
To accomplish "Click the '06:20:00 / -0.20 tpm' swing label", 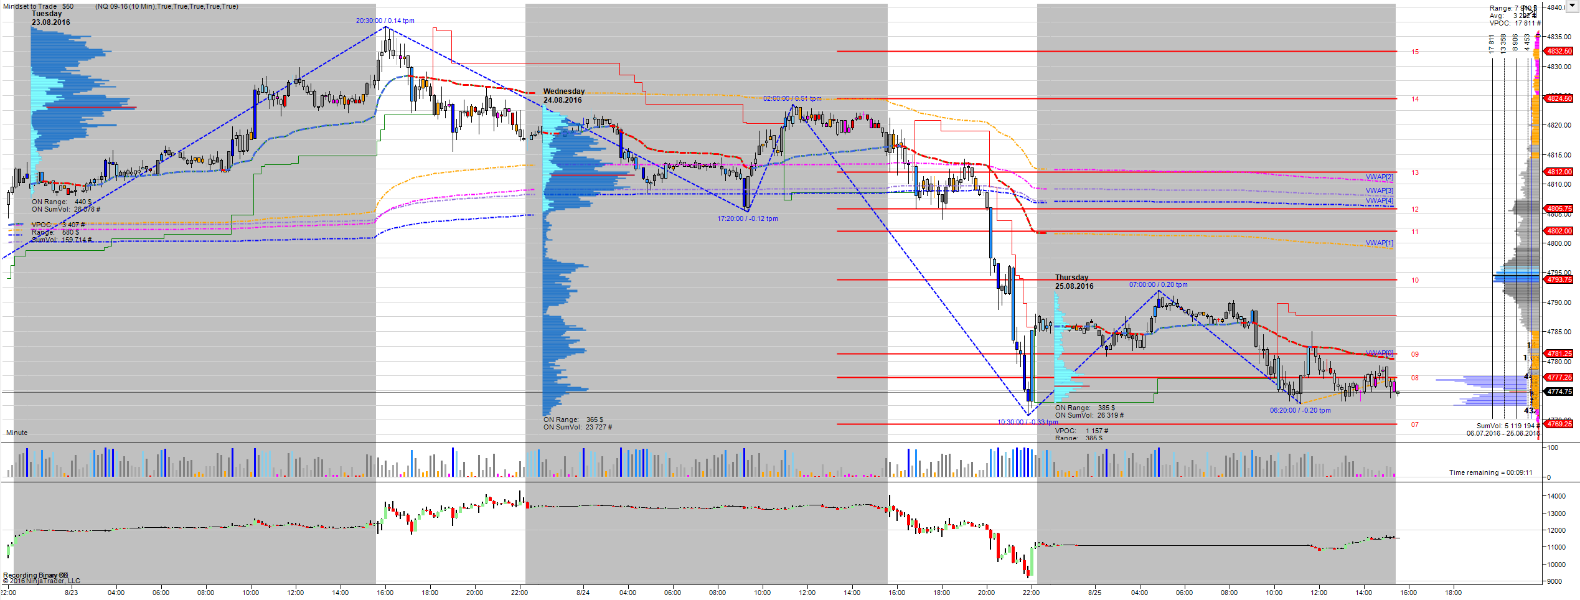I will point(1300,410).
